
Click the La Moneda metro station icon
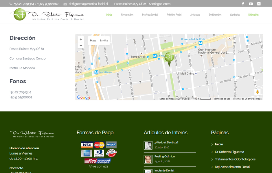(155, 56)
